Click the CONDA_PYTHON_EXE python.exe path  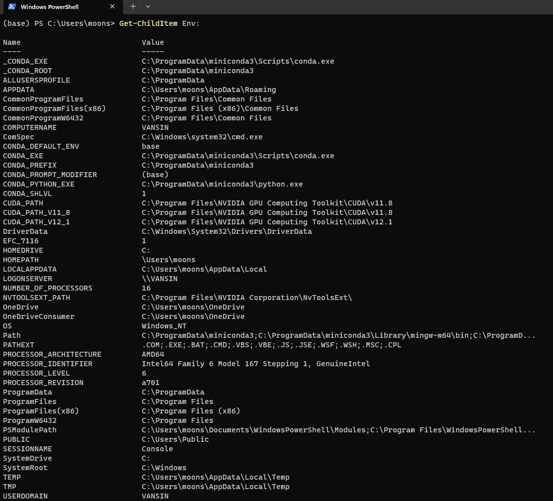click(222, 184)
